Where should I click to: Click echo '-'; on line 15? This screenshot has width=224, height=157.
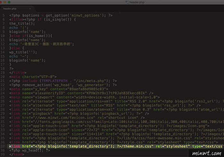pyautogui.click(x=19, y=56)
